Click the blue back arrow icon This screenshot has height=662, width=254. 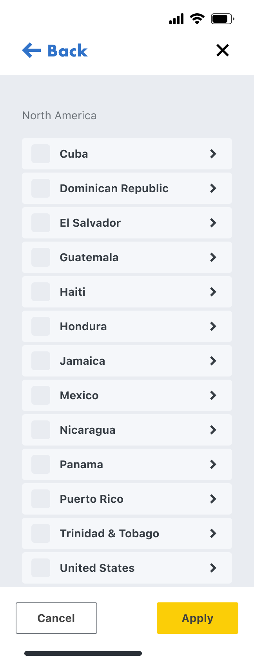[x=31, y=51]
